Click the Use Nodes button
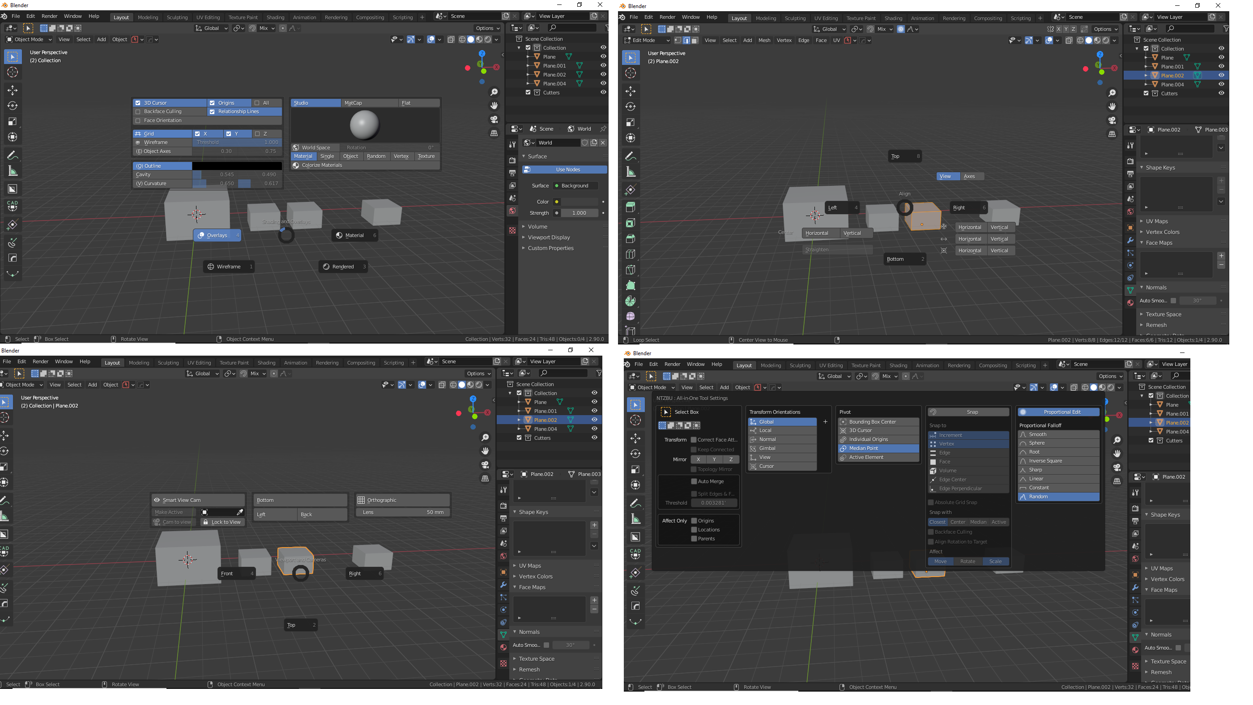The width and height of the screenshot is (1253, 705). [564, 170]
